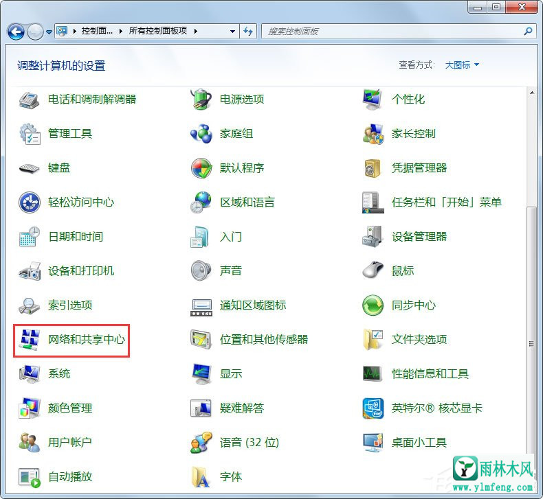Open the 默认程序 icon
The width and height of the screenshot is (543, 499).
[201, 168]
